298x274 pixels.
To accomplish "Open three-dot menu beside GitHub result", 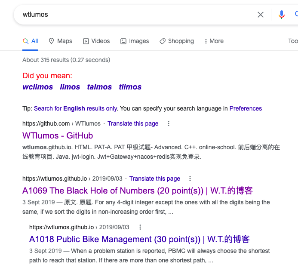I will 169,123.
